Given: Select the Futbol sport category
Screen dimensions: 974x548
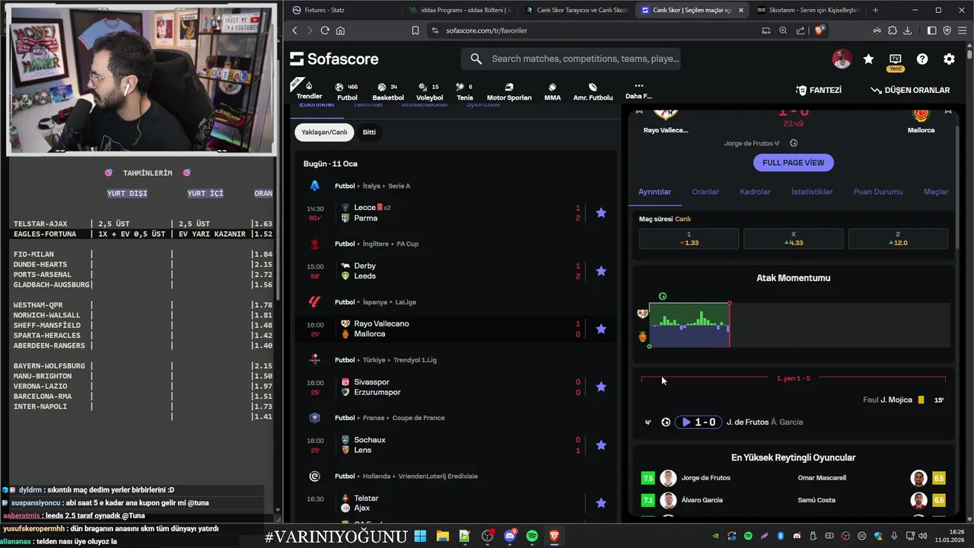Looking at the screenshot, I should click(347, 91).
